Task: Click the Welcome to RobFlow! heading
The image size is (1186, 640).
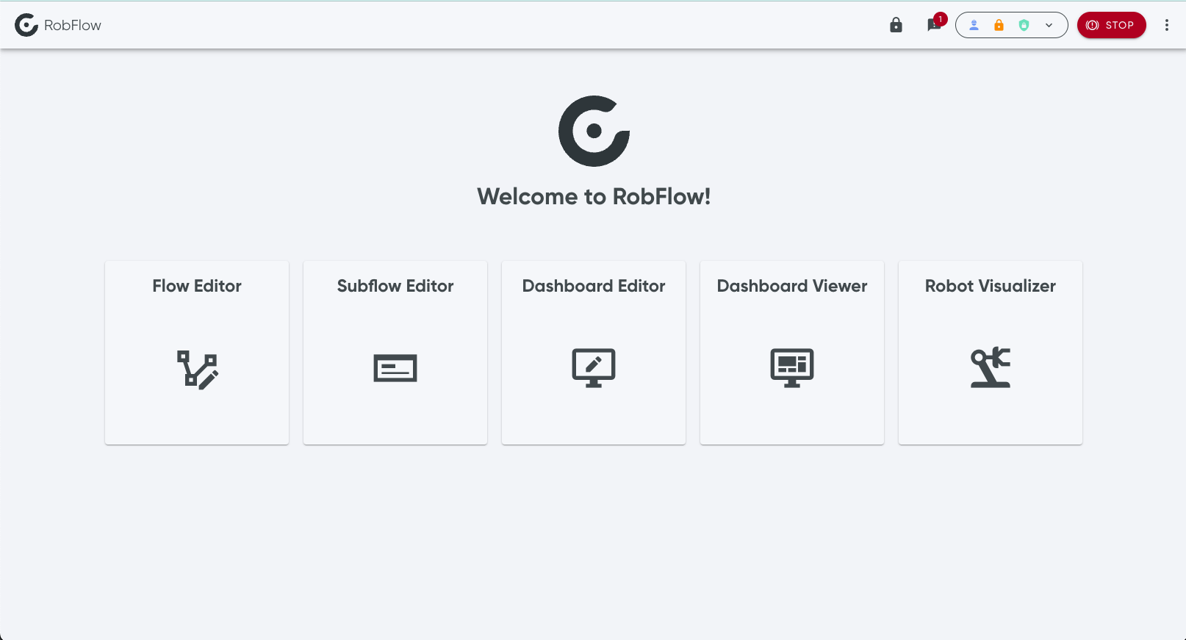Action: pos(594,196)
